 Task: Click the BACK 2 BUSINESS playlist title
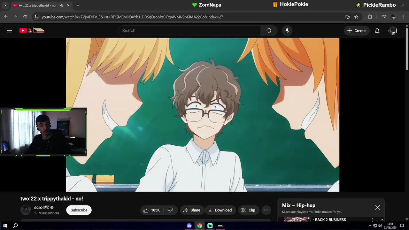click(x=329, y=220)
